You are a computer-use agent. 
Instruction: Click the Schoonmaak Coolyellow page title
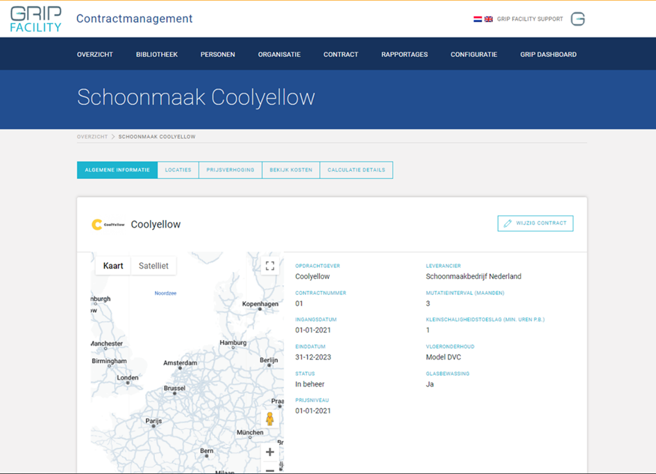coord(196,97)
